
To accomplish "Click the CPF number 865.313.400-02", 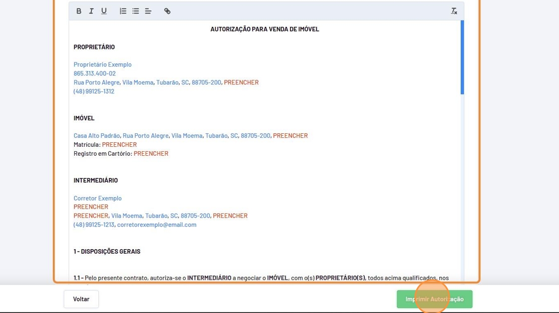I will point(94,73).
